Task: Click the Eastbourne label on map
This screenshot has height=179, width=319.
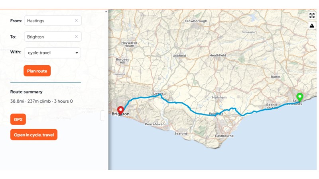Action: [224, 136]
